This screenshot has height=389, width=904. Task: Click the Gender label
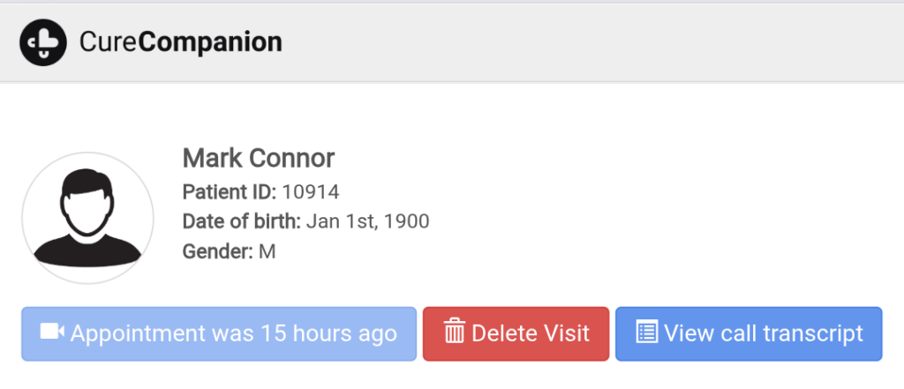217,251
